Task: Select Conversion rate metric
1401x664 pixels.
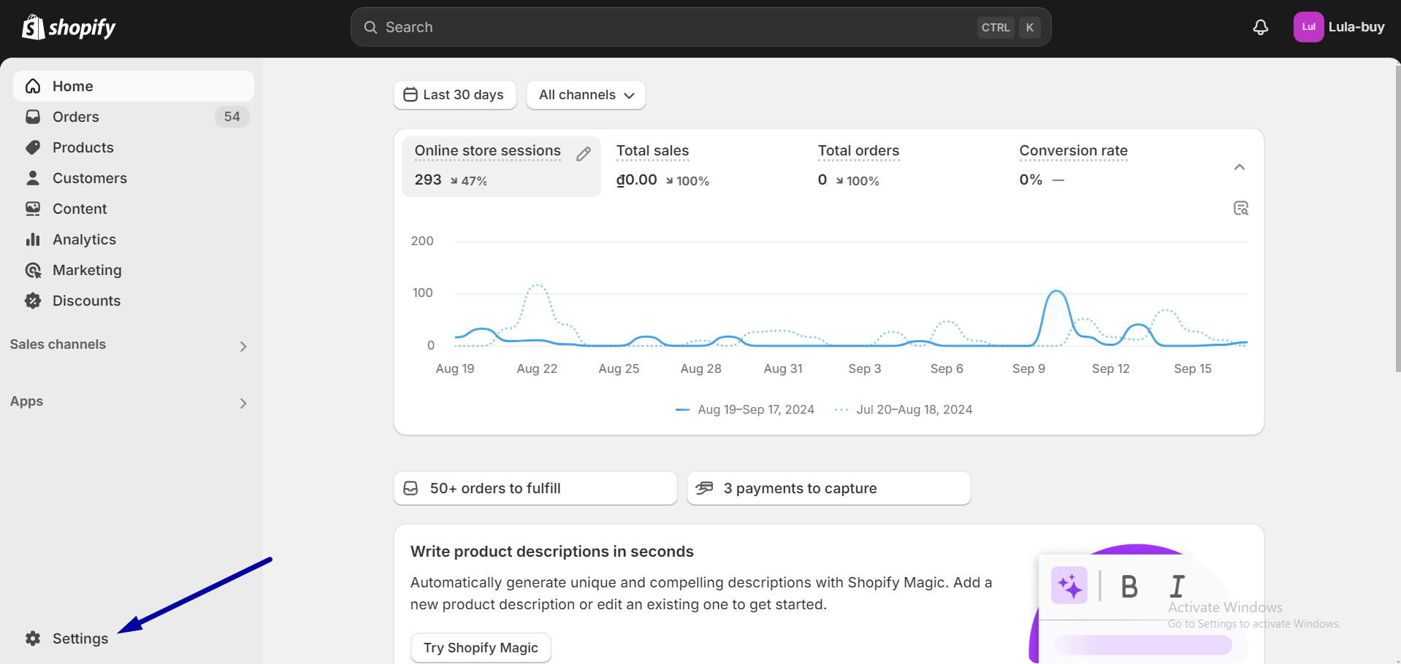Action: [1104, 166]
